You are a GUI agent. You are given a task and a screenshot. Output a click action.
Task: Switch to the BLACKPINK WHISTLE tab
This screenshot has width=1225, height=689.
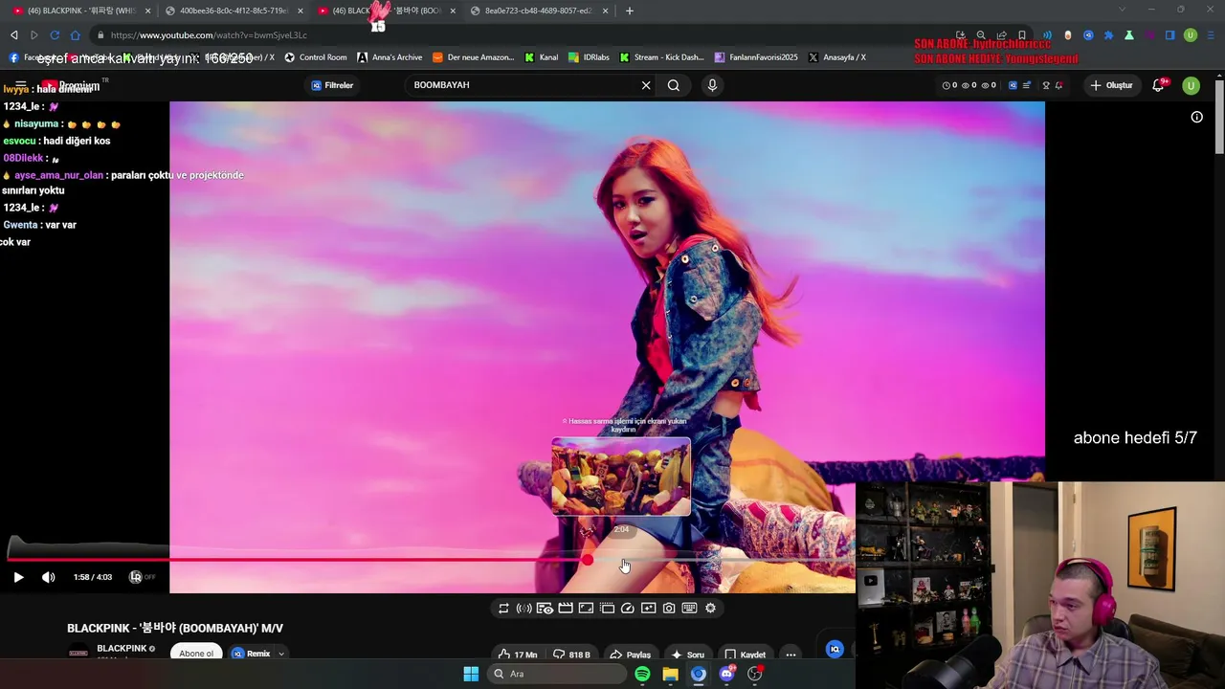[81, 11]
